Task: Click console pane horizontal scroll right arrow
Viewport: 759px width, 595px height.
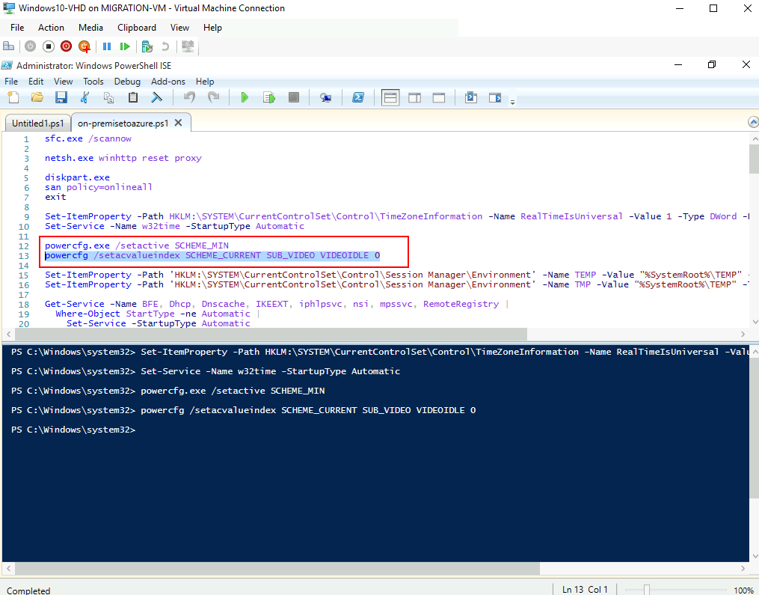Action: click(x=743, y=568)
